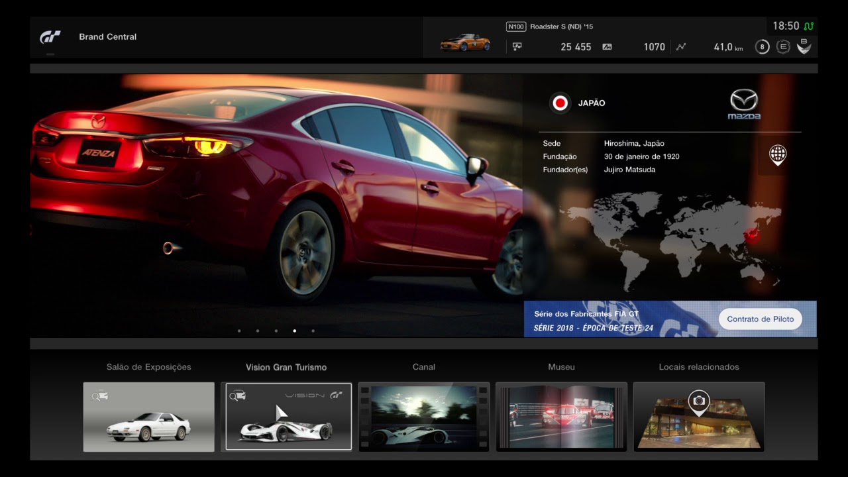Click the founder name Jujiro Matsuda
Screen dimensions: 848x477
[x=629, y=170]
